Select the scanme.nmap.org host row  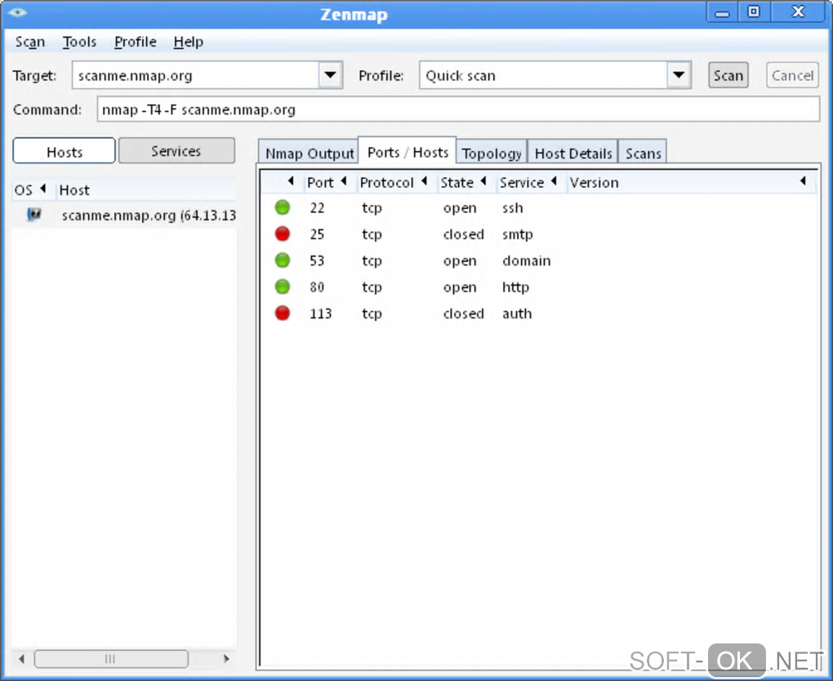(x=124, y=215)
